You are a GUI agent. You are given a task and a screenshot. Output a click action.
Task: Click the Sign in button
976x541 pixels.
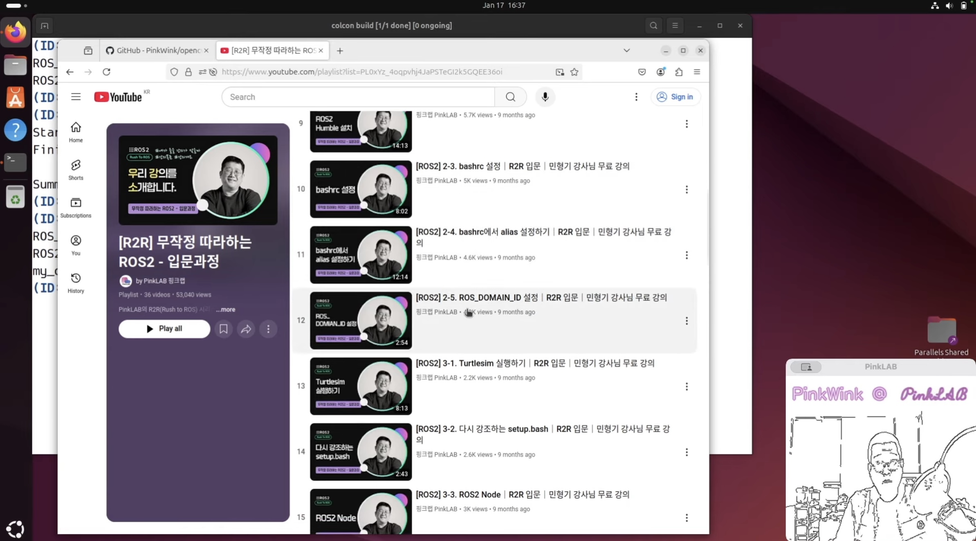click(x=675, y=97)
